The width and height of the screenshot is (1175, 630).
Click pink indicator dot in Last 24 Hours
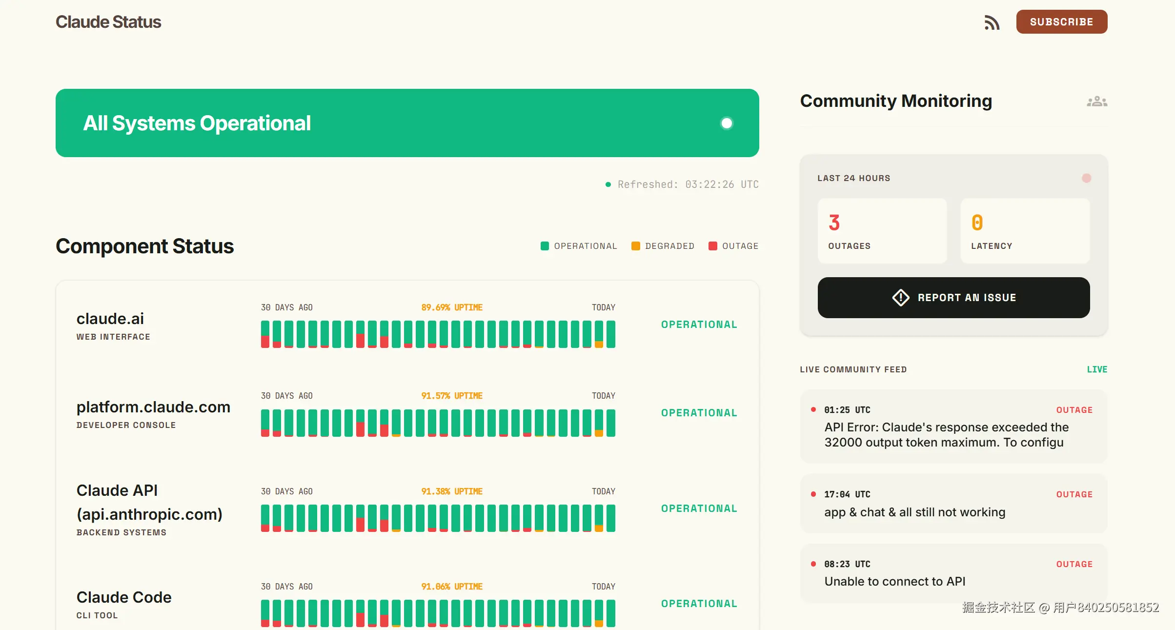pyautogui.click(x=1086, y=178)
